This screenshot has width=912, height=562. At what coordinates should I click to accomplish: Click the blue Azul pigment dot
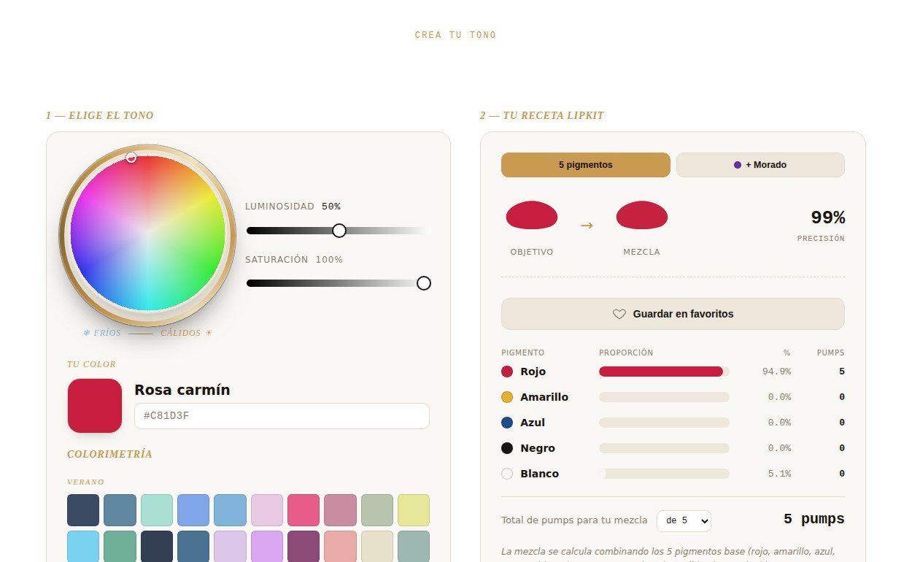tap(507, 423)
